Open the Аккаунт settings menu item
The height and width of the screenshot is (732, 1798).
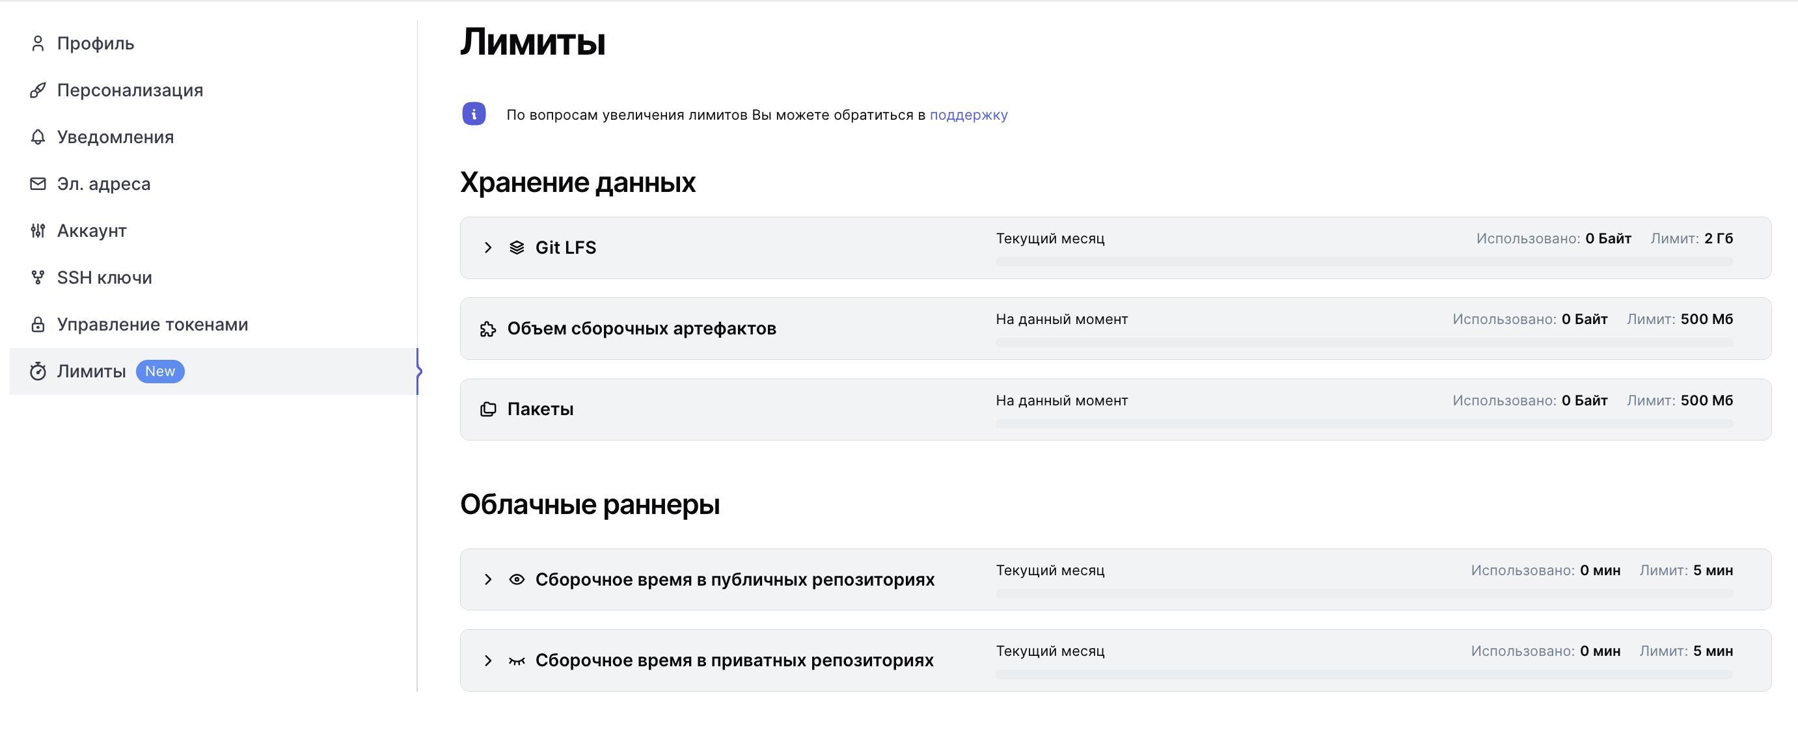(x=92, y=230)
